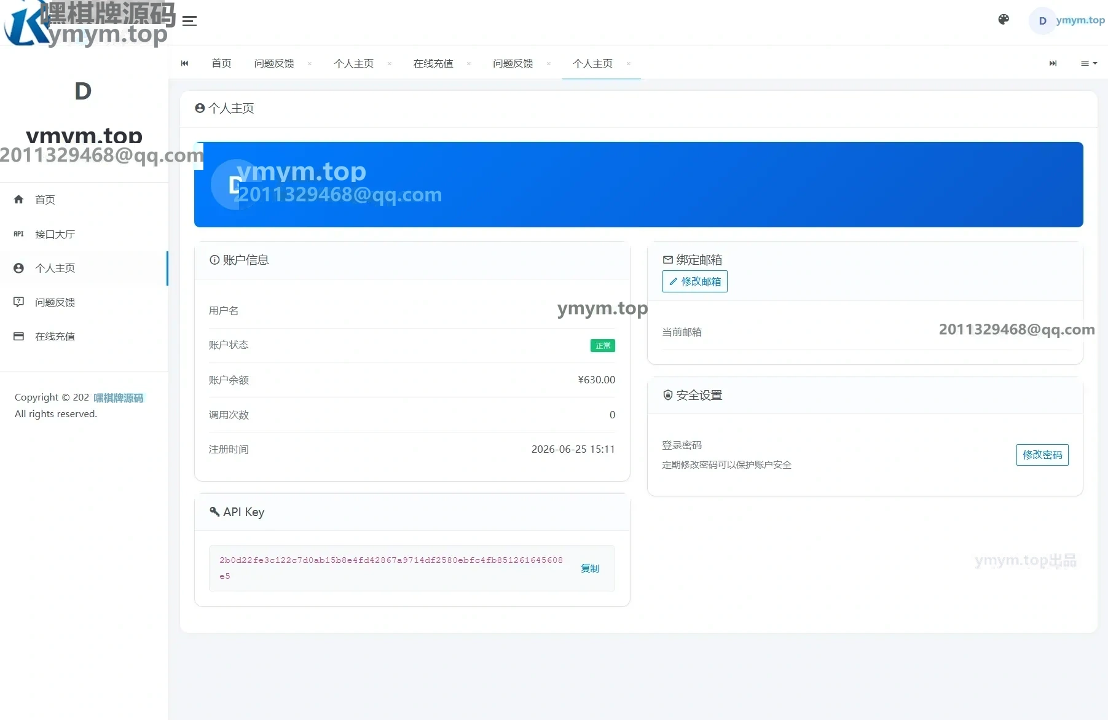Jump to last tab with forward icon

coord(1053,63)
